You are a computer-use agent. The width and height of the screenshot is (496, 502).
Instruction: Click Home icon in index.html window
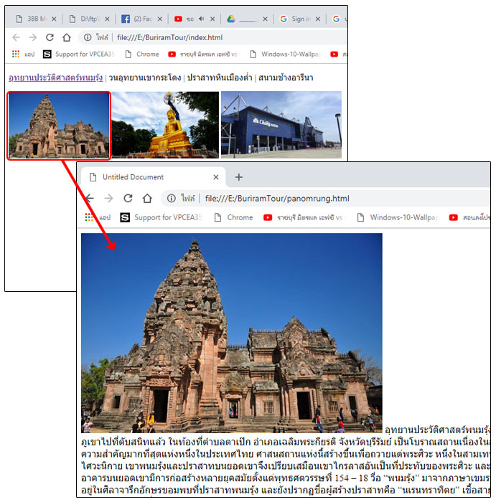pyautogui.click(x=67, y=37)
